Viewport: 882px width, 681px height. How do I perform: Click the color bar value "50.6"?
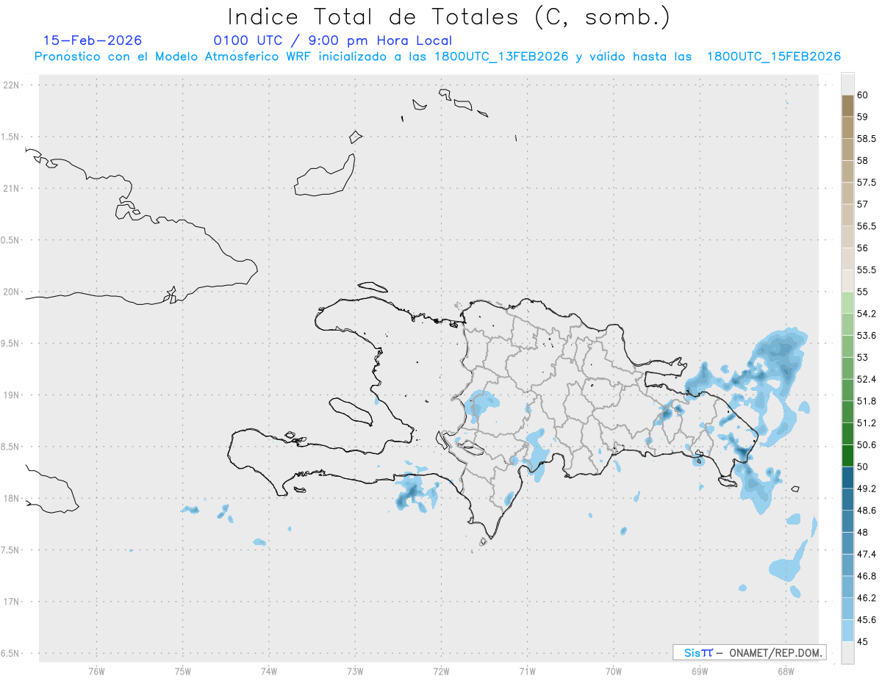pos(866,445)
